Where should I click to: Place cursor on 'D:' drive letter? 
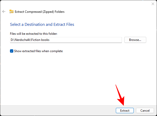(x=12, y=40)
